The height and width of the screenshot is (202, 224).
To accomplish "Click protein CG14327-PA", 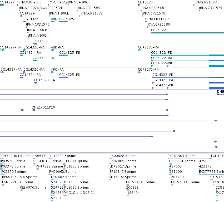I will pyautogui.click(x=2, y=72).
